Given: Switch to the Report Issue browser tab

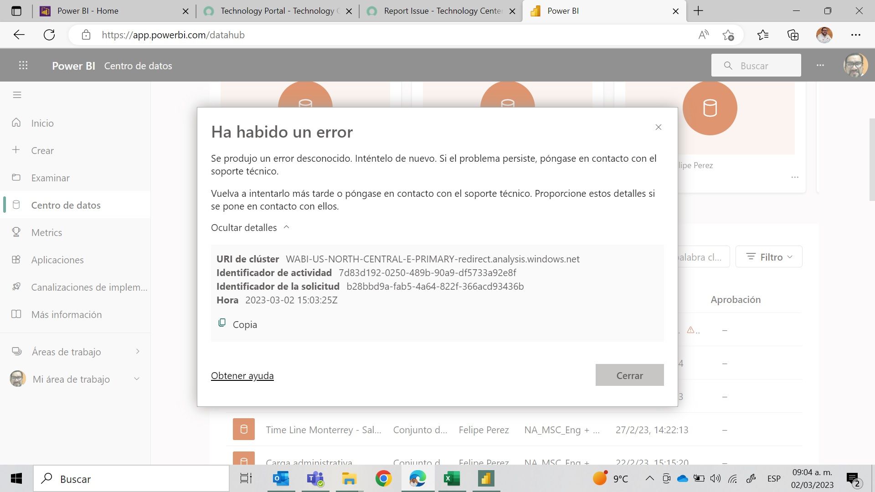Looking at the screenshot, I should coord(441,11).
